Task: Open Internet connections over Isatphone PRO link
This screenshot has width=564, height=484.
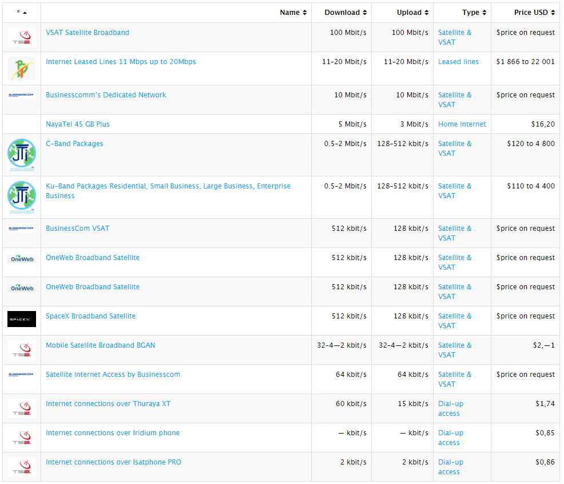Action: click(x=113, y=462)
